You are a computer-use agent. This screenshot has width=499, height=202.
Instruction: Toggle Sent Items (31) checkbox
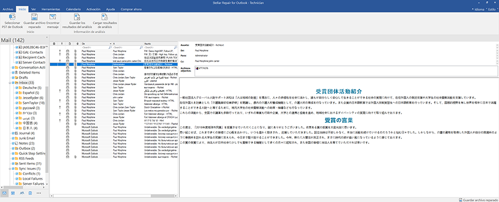pyautogui.click(x=13, y=163)
